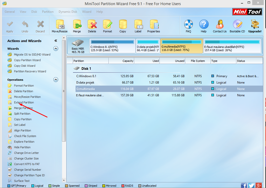Click the Discard X toolbar icon

[x=40, y=24]
